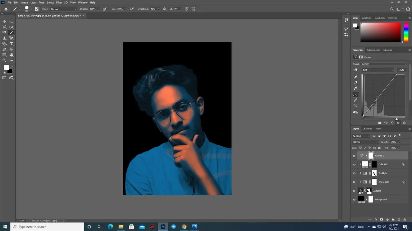Hide the Curves 1 layer
412x231 pixels.
(354, 156)
